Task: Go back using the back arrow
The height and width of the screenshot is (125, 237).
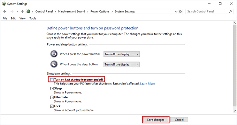Action: 5,11
